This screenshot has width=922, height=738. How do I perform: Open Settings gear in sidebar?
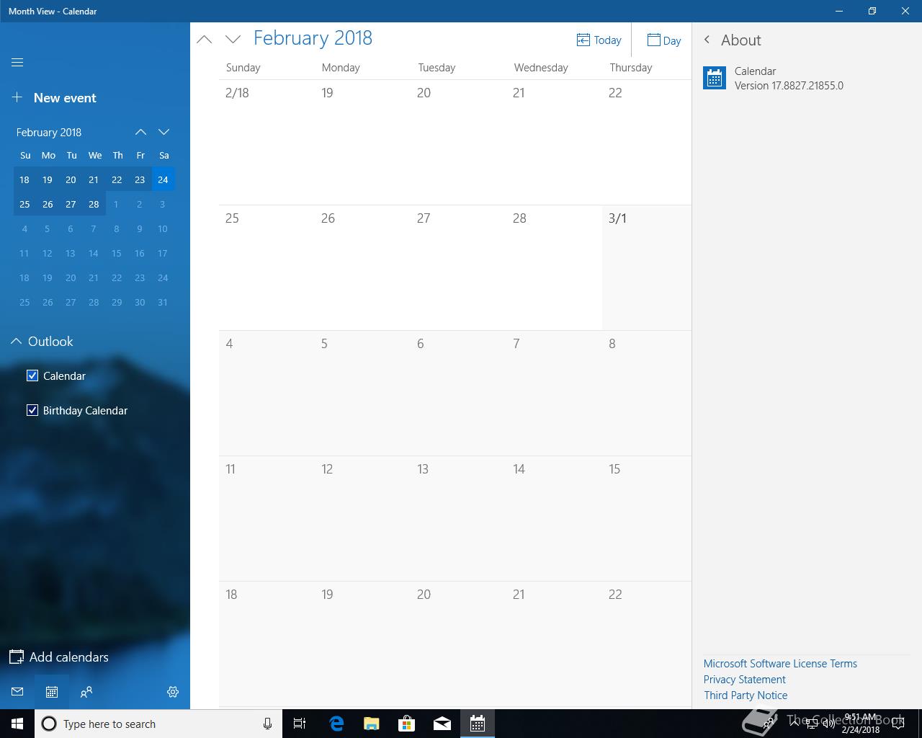[173, 692]
